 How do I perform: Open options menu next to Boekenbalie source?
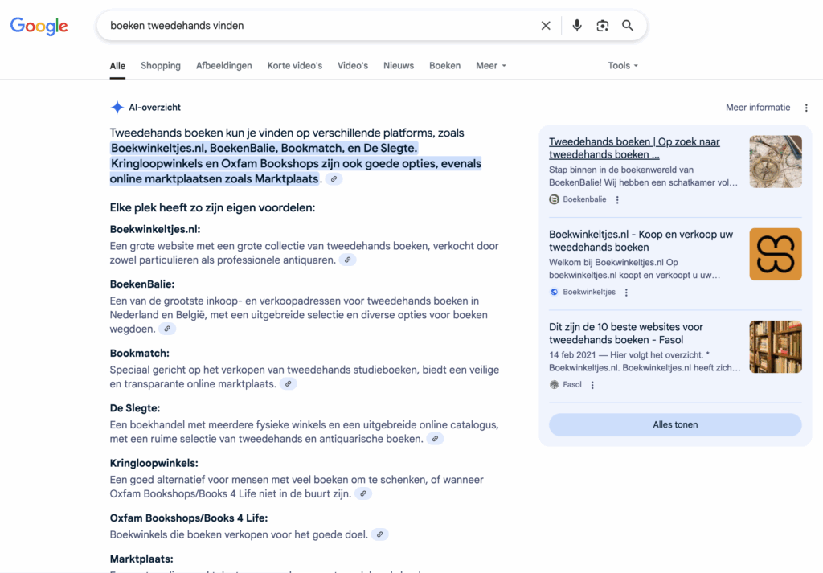pyautogui.click(x=617, y=199)
